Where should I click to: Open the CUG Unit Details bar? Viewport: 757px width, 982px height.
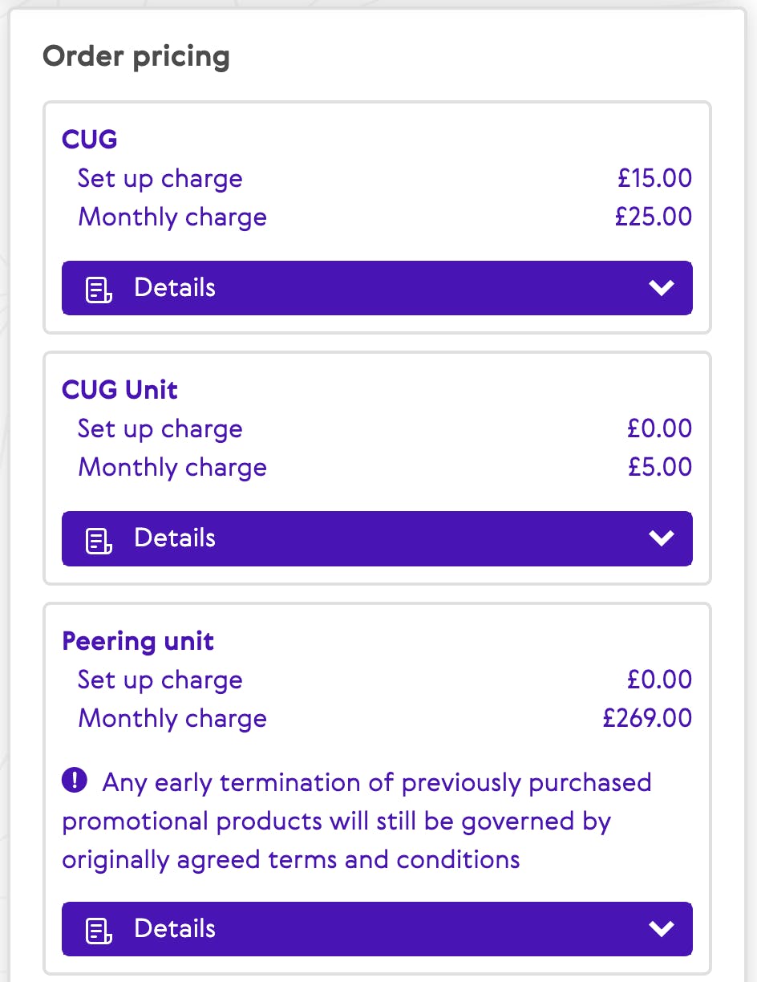coord(377,538)
